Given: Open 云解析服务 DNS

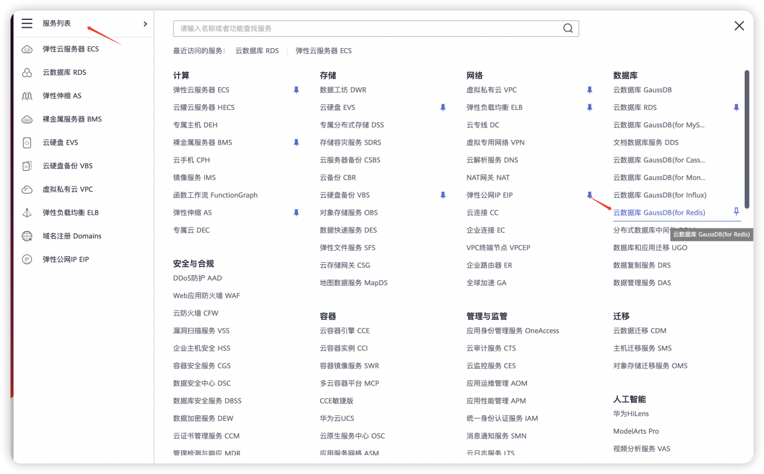Looking at the screenshot, I should [x=492, y=160].
